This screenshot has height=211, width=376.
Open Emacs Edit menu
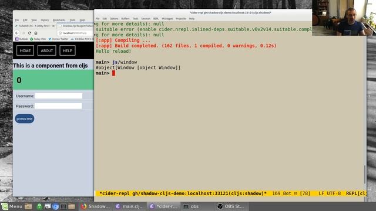click(105, 19)
